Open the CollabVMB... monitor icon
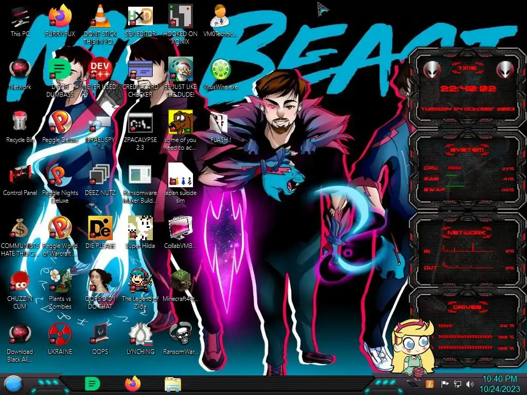 coord(181,228)
